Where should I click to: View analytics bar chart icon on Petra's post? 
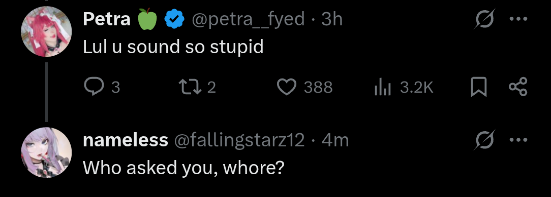[x=383, y=87]
